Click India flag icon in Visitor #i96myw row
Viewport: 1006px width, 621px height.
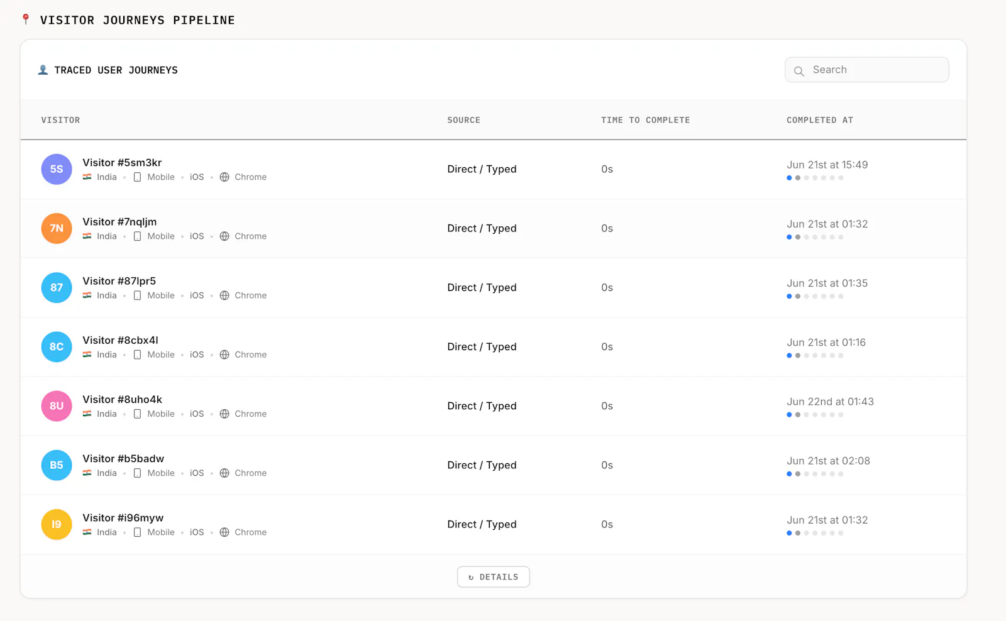pyautogui.click(x=87, y=532)
